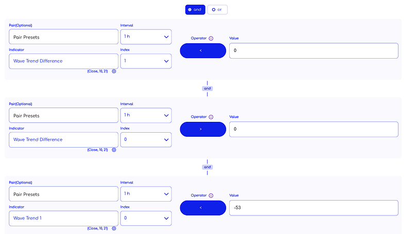The image size is (412, 234).
Task: Toggle the 'and' connector between first two conditions
Action: click(x=208, y=88)
